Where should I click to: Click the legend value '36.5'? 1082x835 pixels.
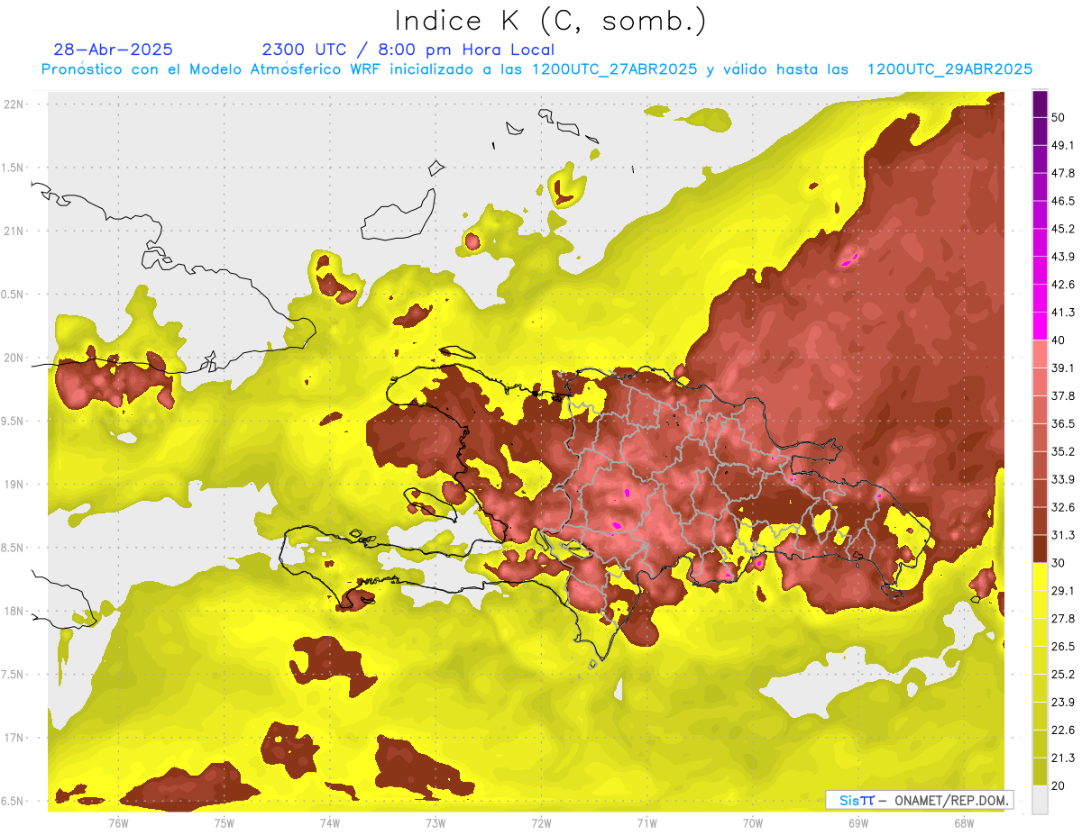[x=1063, y=423]
